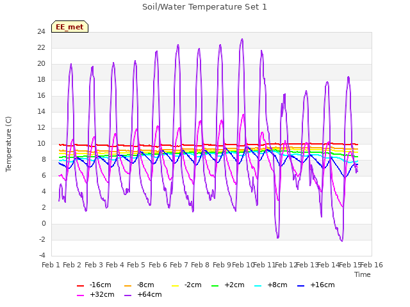410x307 pixels.
Task: Click the 24 y-axis tick label
Action: click(x=41, y=32)
